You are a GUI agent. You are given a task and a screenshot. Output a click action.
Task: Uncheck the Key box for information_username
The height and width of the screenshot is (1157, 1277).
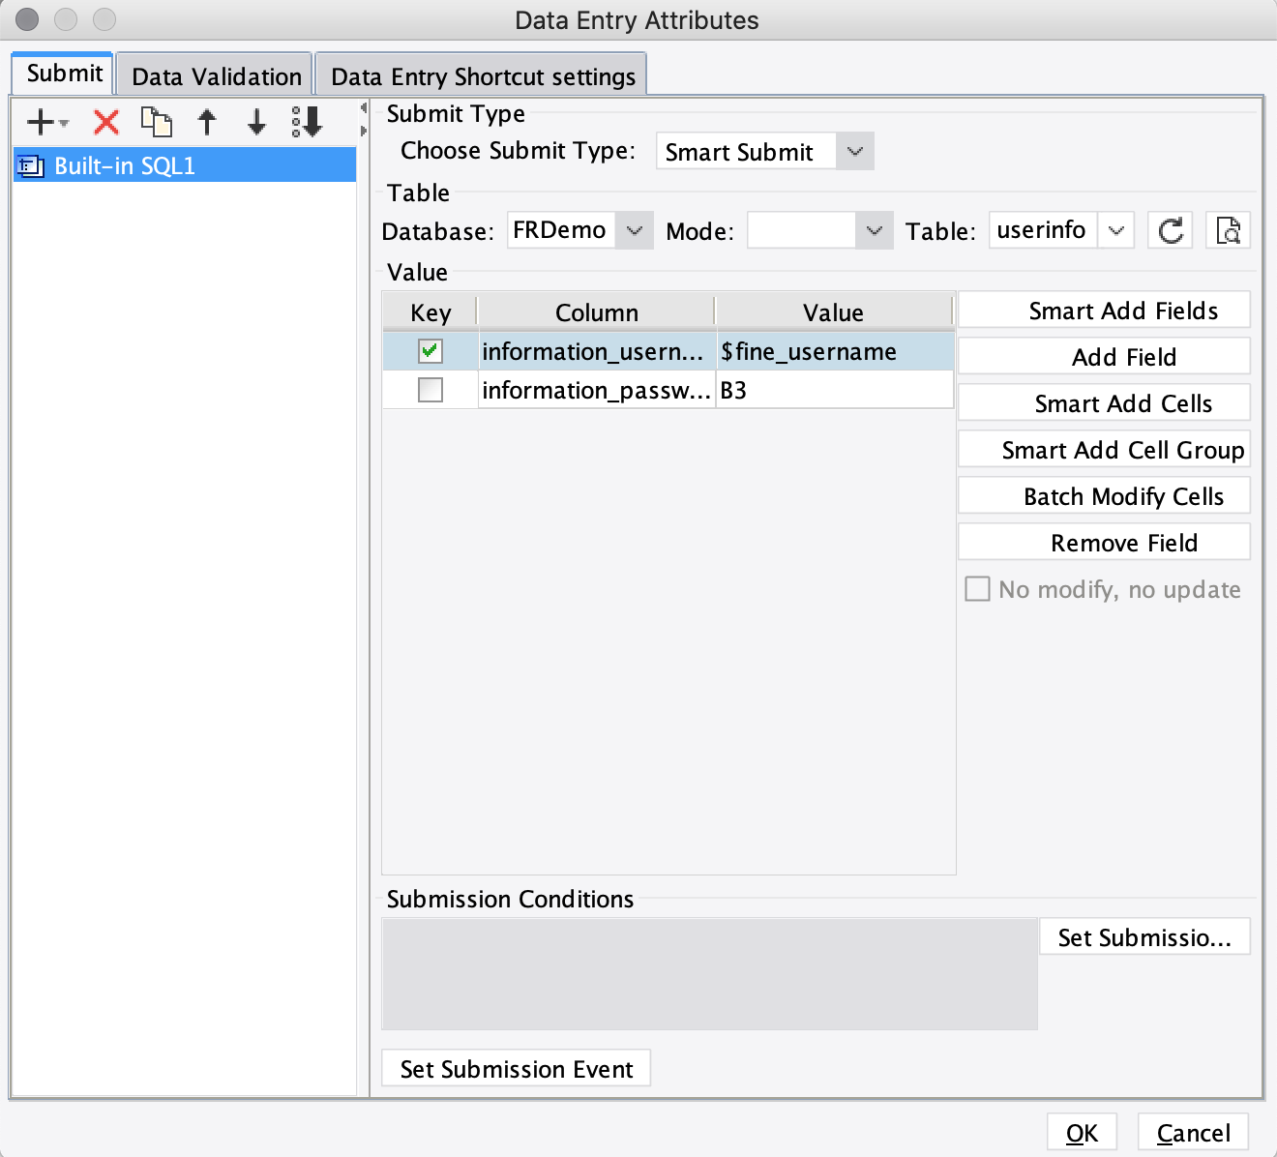[431, 351]
